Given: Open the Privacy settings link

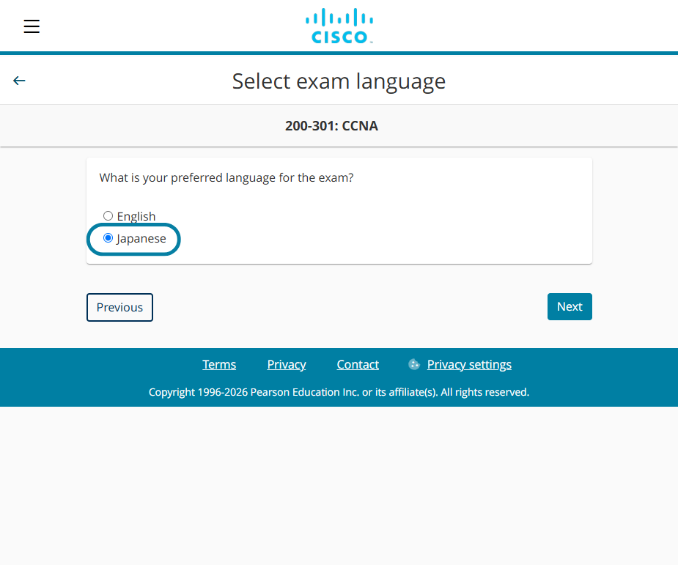Looking at the screenshot, I should [469, 364].
